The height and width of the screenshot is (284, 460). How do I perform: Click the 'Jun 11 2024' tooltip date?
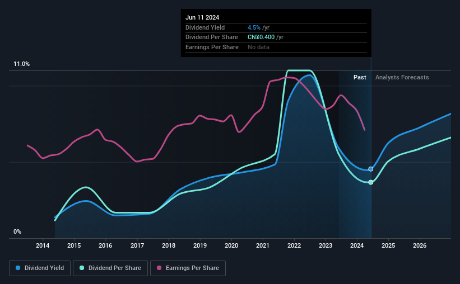click(202, 17)
